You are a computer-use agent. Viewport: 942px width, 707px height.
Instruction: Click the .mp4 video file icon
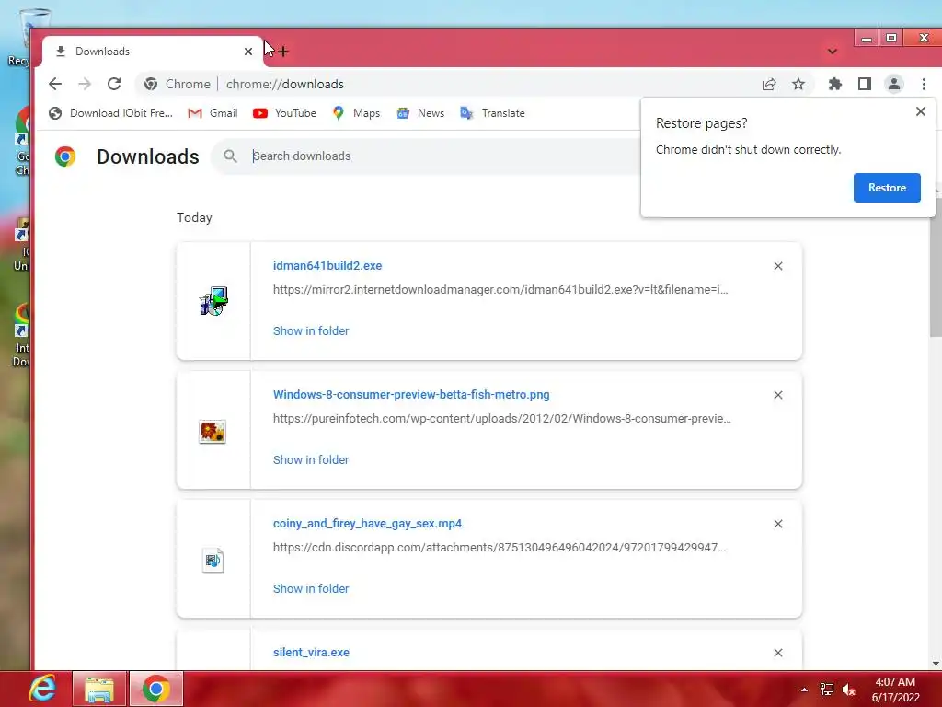point(213,561)
